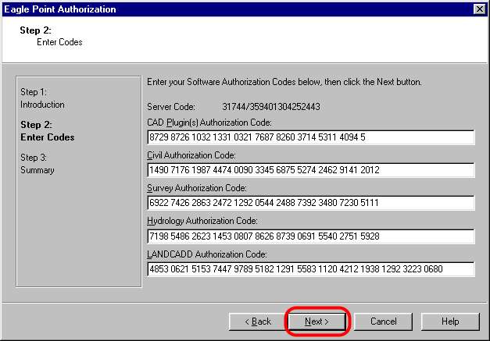
Task: Open Help for this dialog
Action: point(450,321)
